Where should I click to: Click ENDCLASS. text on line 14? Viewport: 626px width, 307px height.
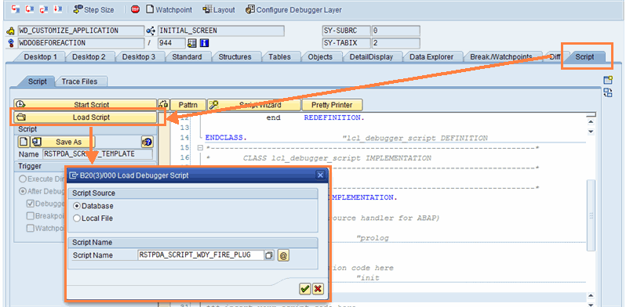coord(226,138)
